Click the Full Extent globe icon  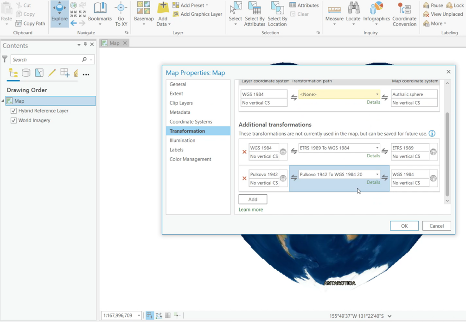pos(73,5)
